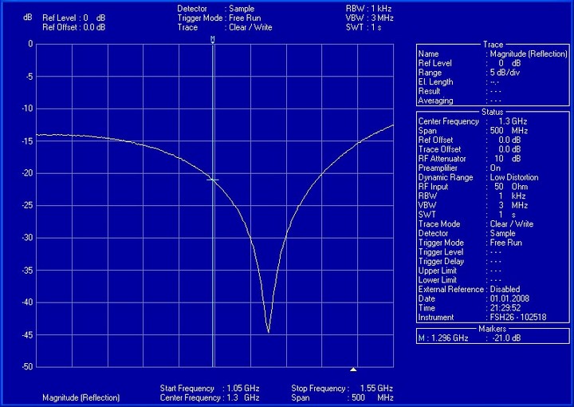Click the 'Markers' panel title

tap(492, 329)
